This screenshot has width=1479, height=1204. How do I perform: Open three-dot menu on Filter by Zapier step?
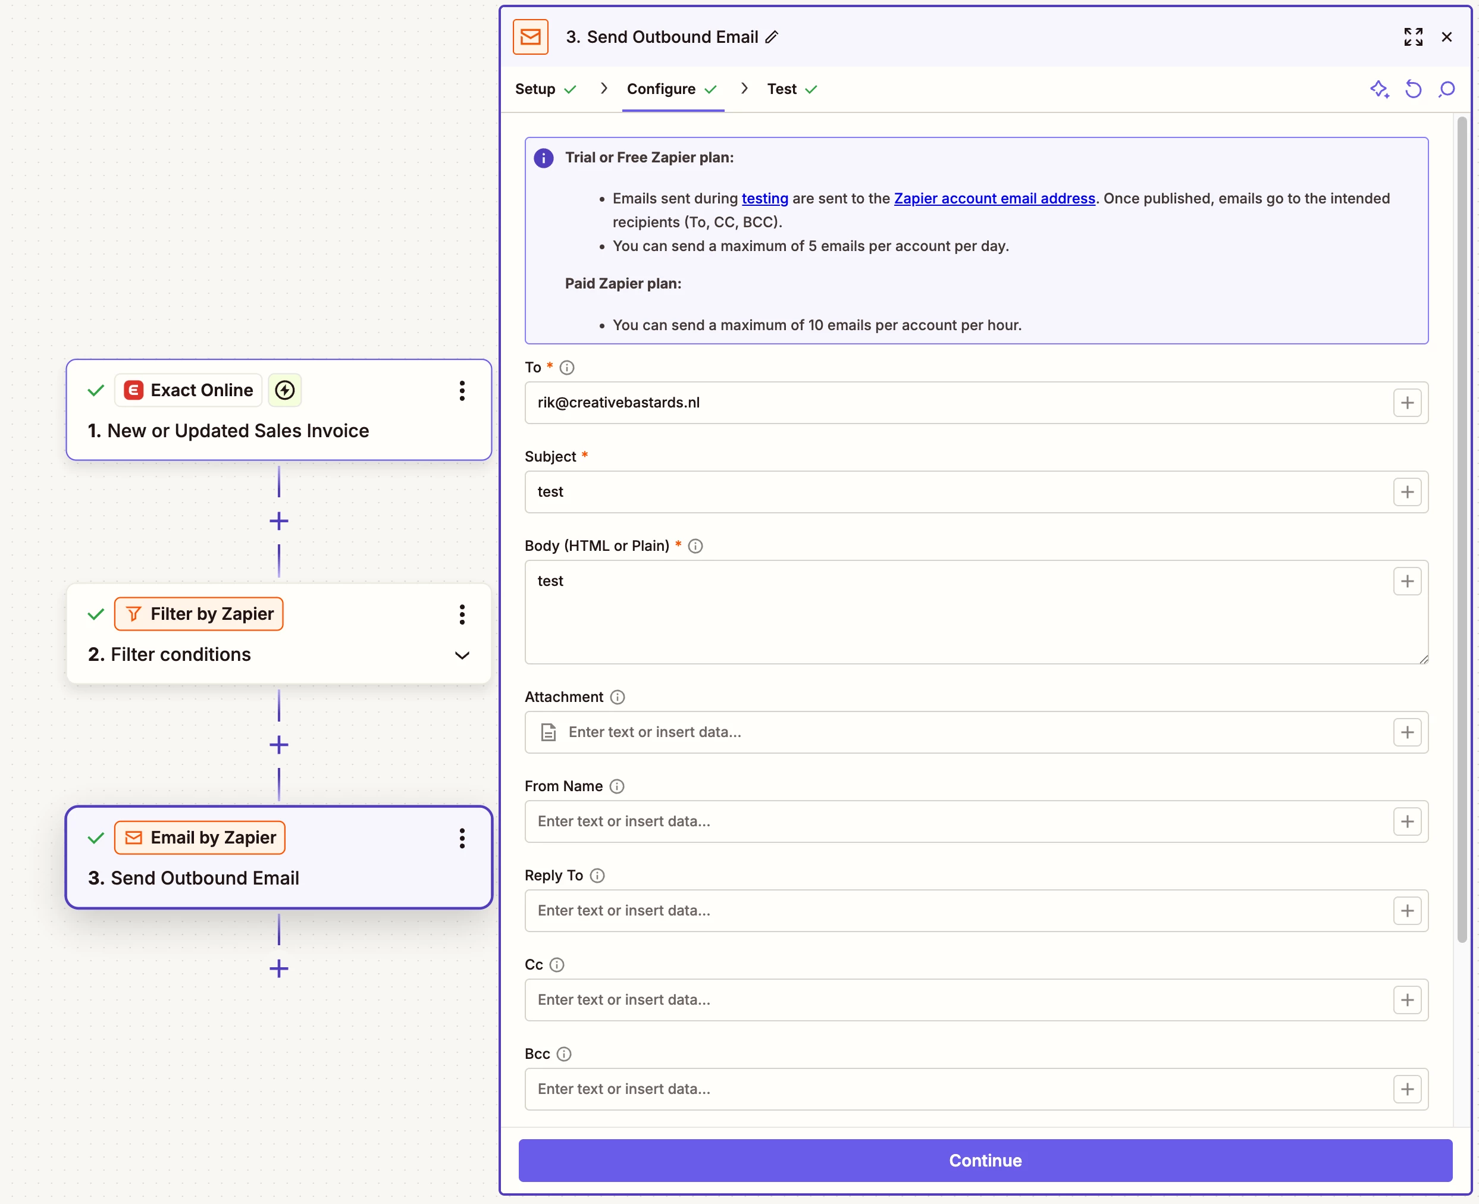[x=462, y=614]
